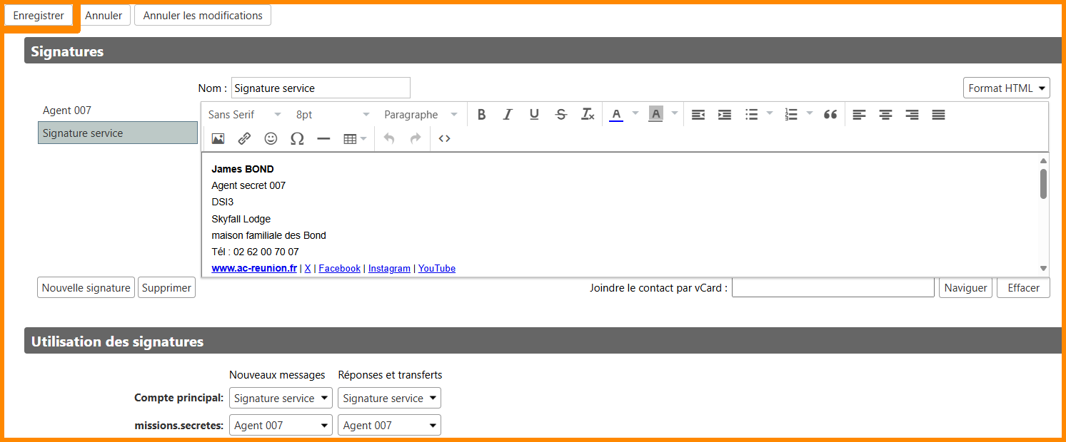The width and height of the screenshot is (1066, 442).
Task: Open the 8pt font size dropdown
Action: pos(333,115)
